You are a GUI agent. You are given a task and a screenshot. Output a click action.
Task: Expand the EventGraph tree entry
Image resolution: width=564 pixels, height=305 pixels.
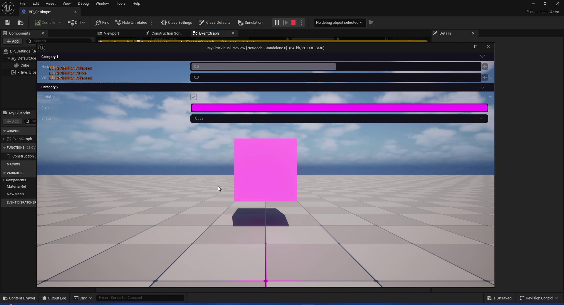pyautogui.click(x=4, y=139)
